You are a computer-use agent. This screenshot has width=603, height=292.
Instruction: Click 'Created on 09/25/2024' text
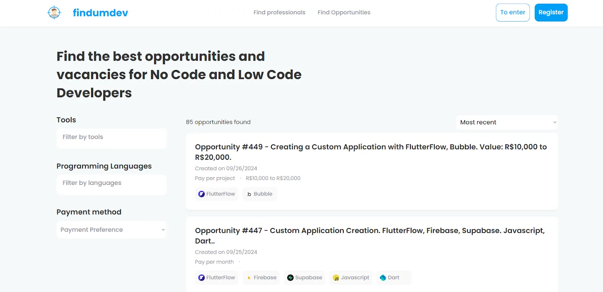point(226,252)
